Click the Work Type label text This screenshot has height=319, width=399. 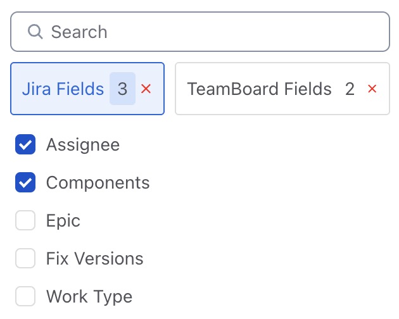pyautogui.click(x=89, y=296)
